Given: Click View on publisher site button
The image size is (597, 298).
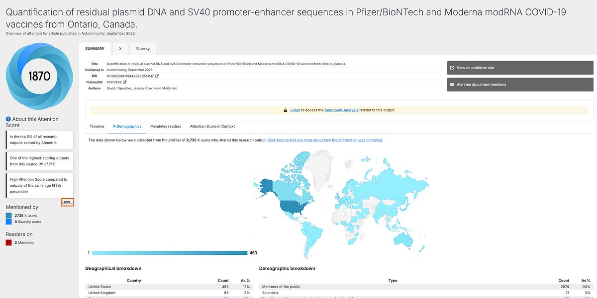Looking at the screenshot, I should pos(520,68).
